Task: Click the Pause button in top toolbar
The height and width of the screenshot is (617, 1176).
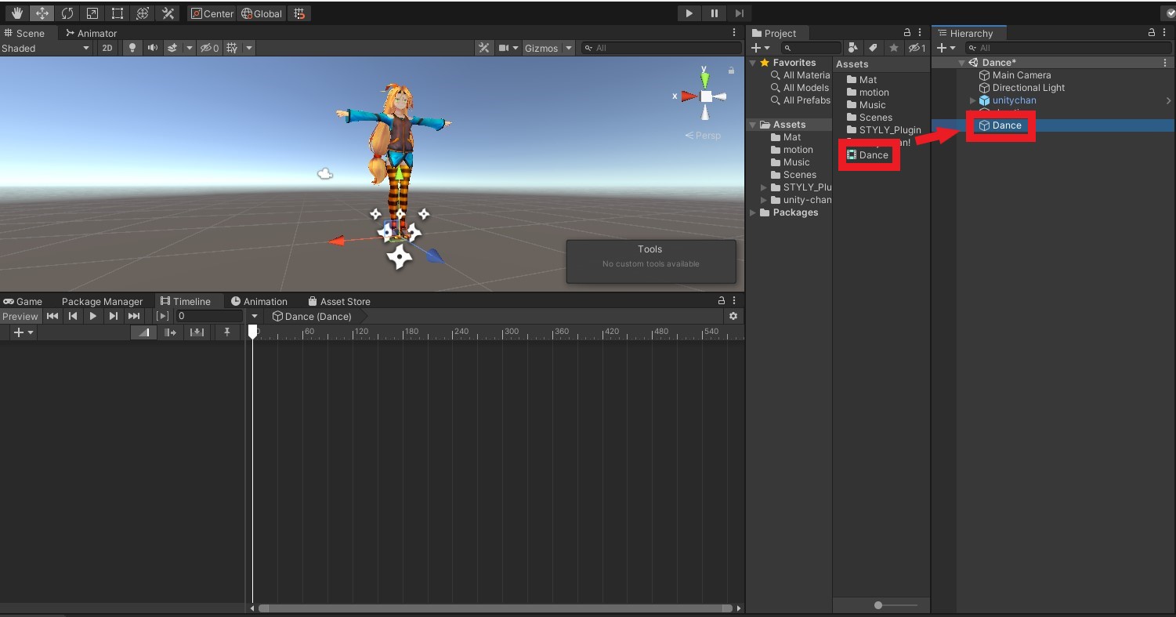Action: pyautogui.click(x=714, y=13)
